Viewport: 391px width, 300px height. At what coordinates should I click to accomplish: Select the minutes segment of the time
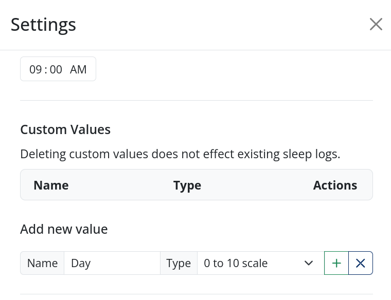click(x=56, y=69)
